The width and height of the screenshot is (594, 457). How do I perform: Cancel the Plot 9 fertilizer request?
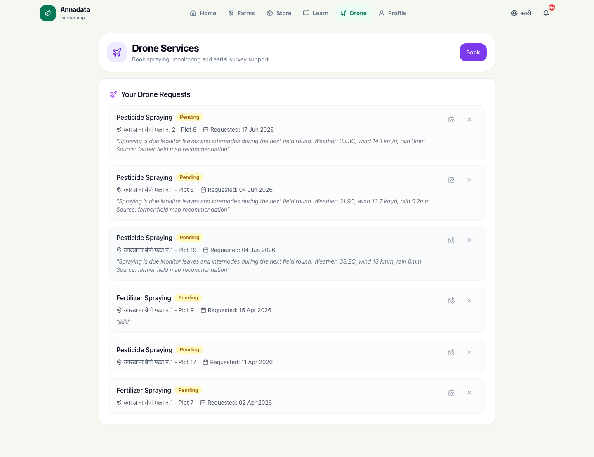coord(469,300)
